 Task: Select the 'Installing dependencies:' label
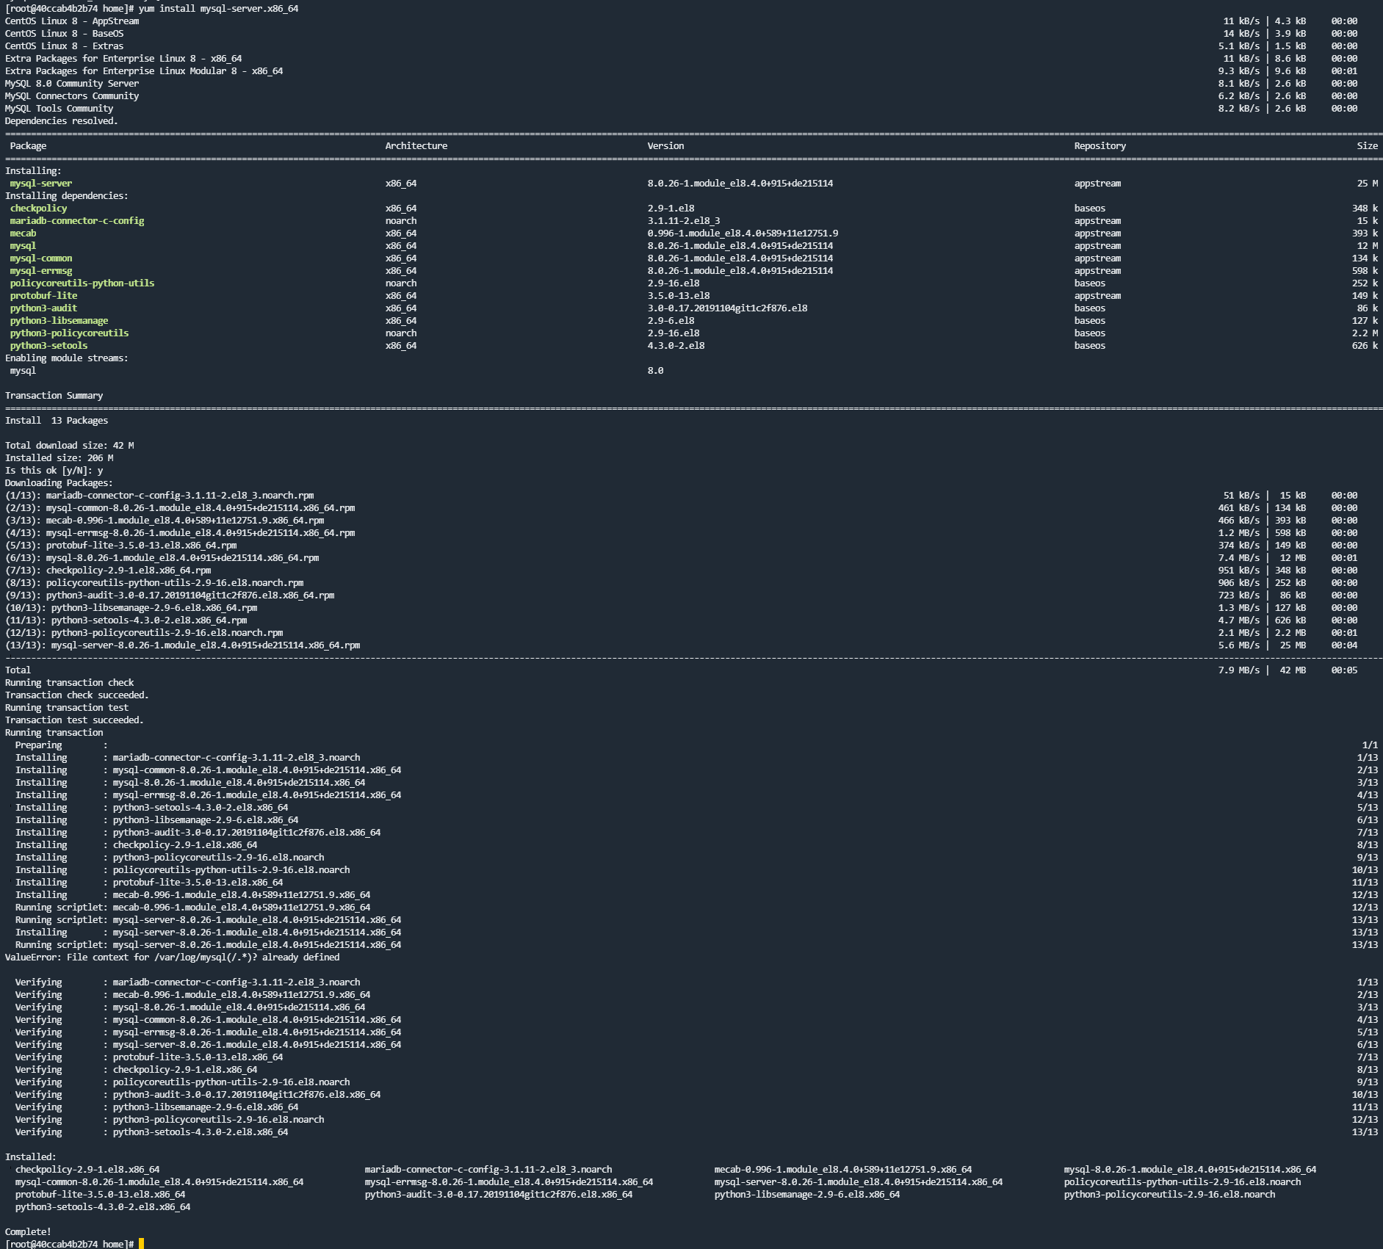tap(67, 196)
